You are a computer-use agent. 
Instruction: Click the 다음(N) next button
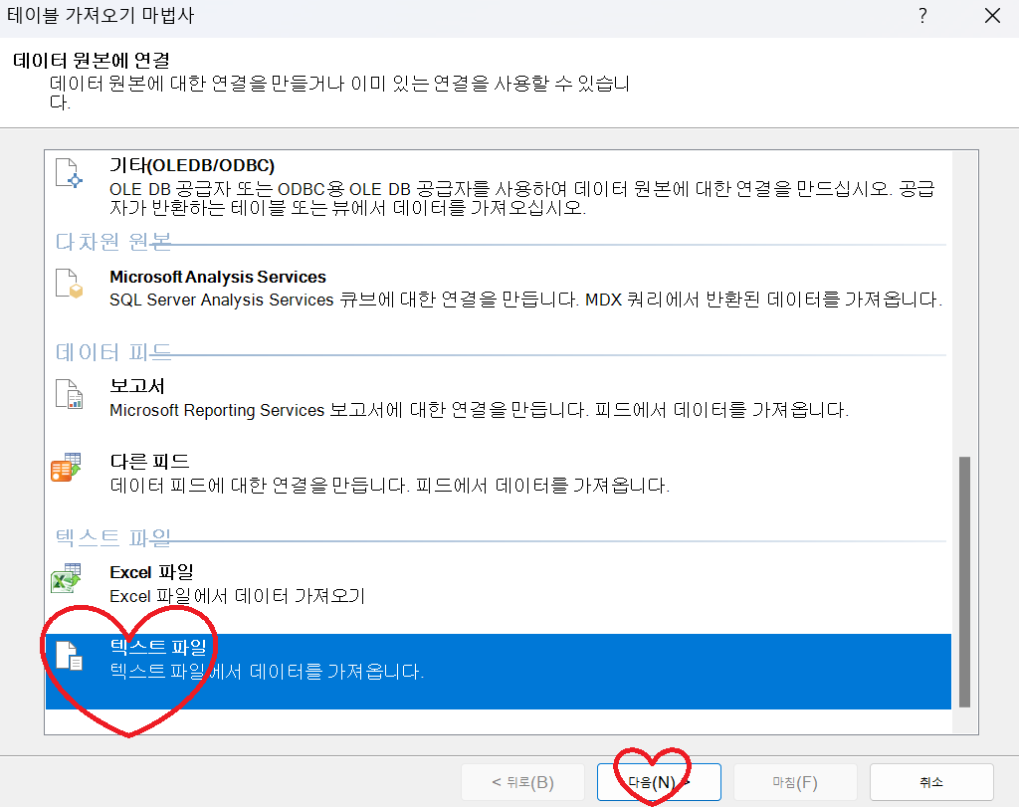pyautogui.click(x=659, y=782)
